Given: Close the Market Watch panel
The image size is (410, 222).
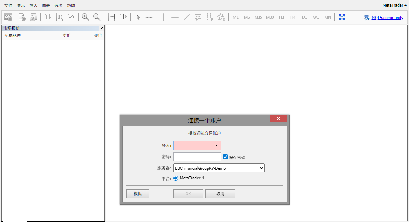Looking at the screenshot, I should [x=102, y=28].
